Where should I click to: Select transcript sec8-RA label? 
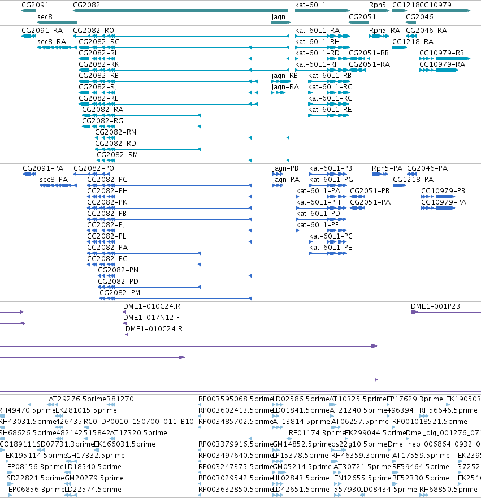(x=52, y=42)
